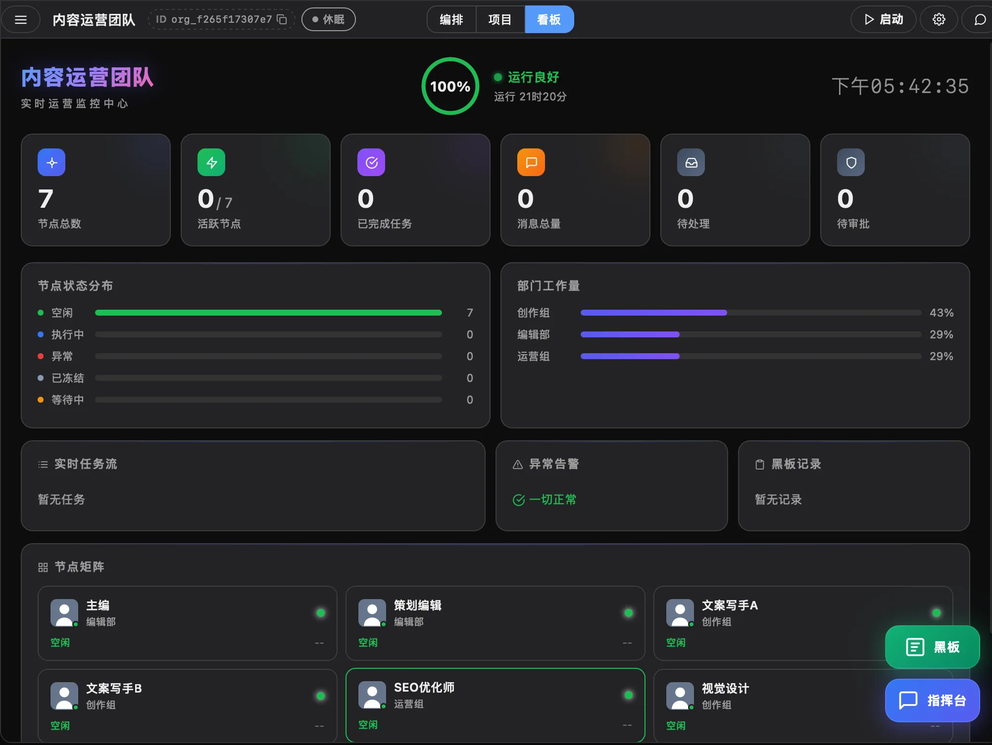Click the 创作组 workload progress bar

tap(751, 313)
